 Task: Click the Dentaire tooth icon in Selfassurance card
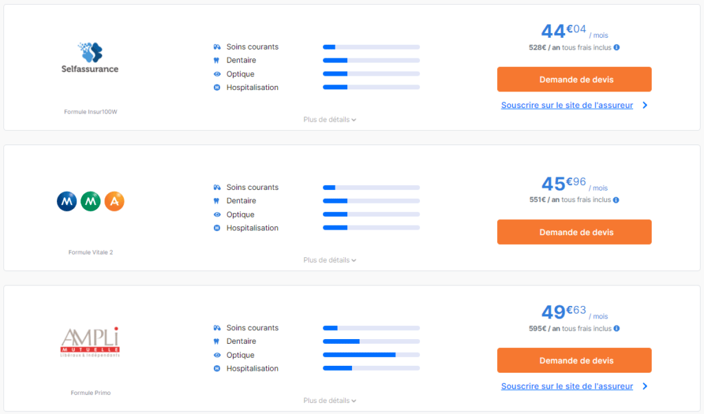click(x=217, y=61)
